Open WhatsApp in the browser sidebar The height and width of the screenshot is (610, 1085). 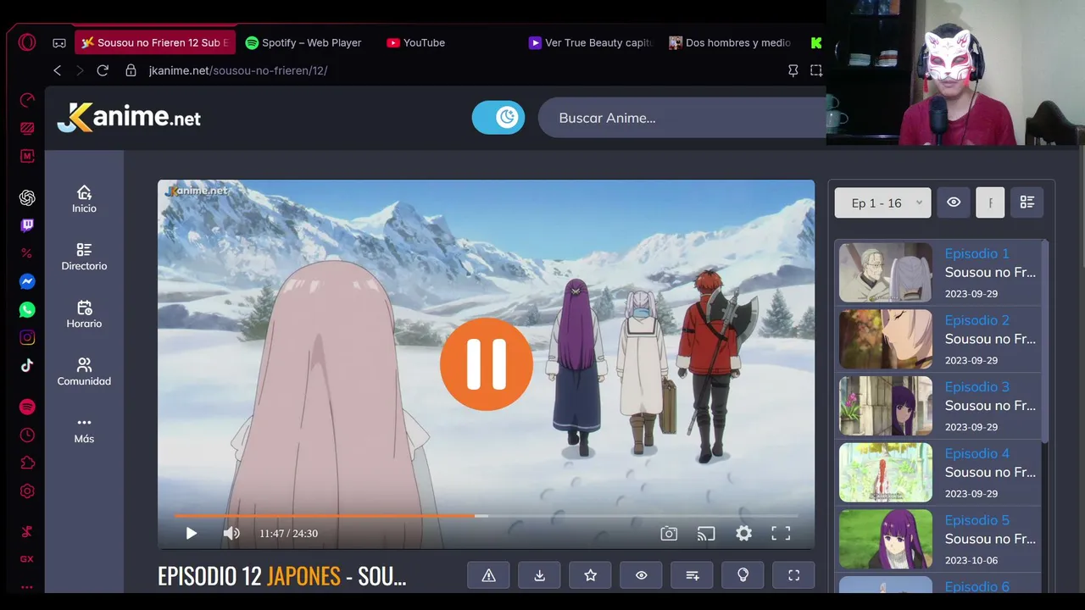[x=27, y=310]
